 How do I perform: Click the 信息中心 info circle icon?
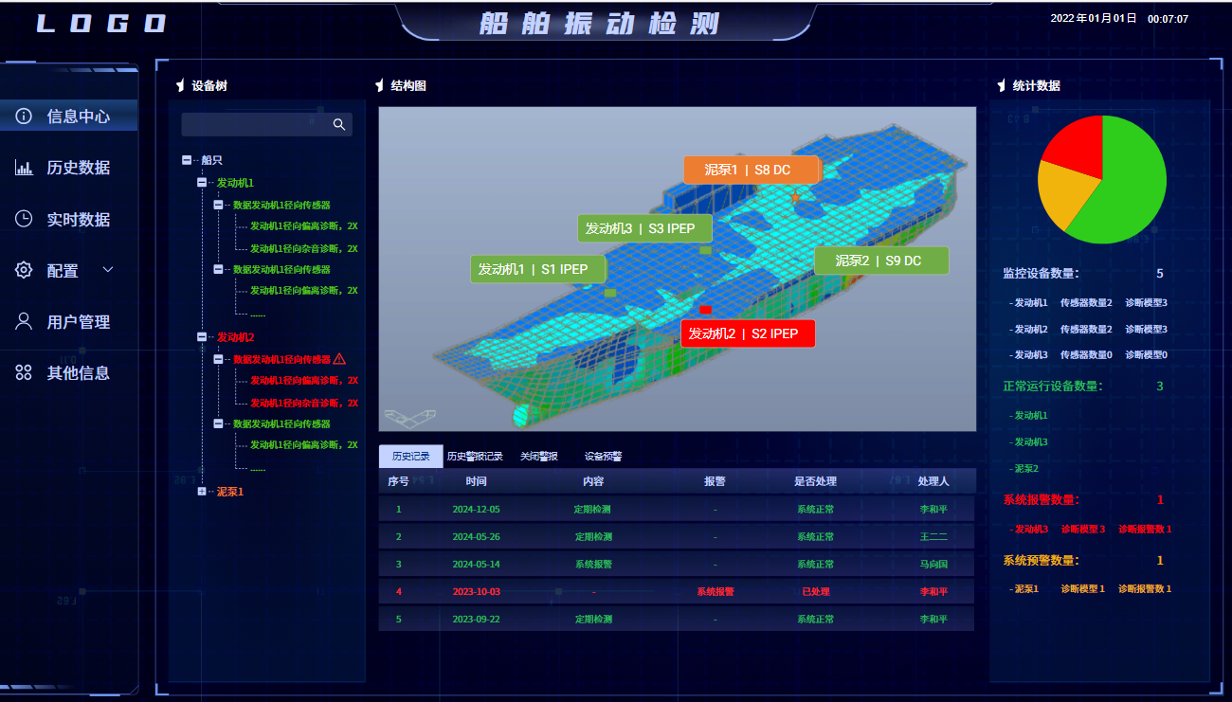coord(24,117)
